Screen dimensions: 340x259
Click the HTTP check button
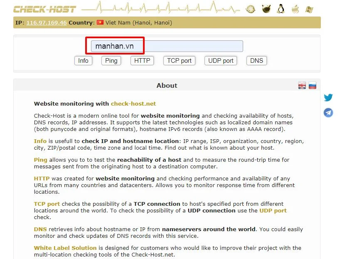point(142,61)
